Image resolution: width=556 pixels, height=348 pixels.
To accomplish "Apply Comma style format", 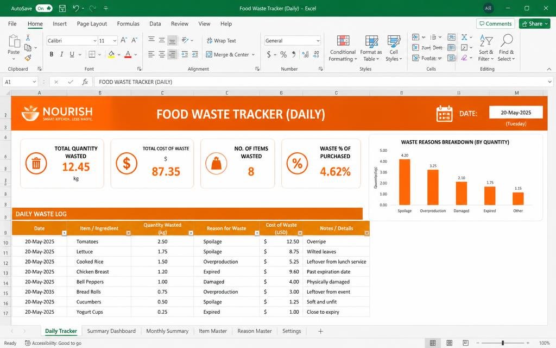I will (294, 54).
